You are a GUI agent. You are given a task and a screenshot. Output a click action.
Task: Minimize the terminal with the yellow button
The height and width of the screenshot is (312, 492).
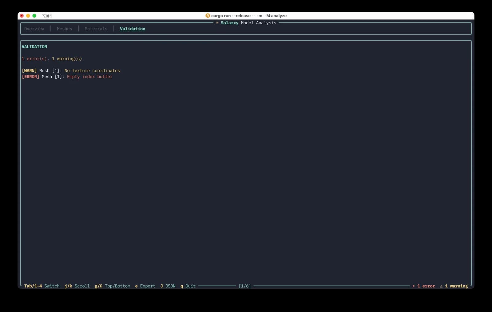coord(28,16)
